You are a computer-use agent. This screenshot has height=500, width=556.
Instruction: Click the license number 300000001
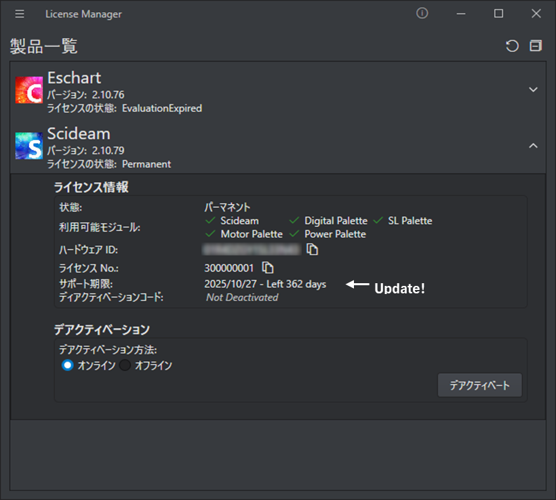[229, 268]
